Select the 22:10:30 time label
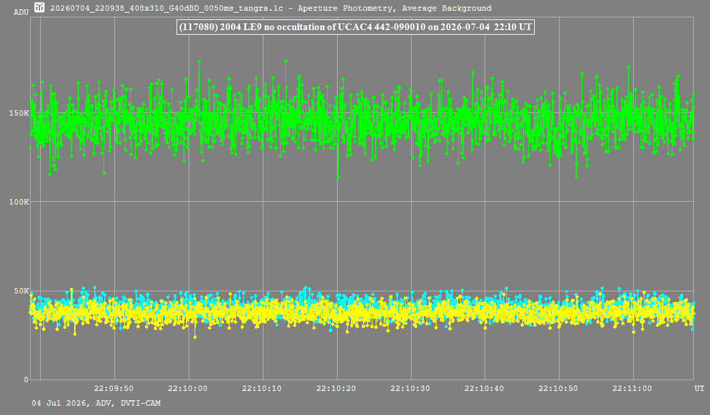The width and height of the screenshot is (710, 415). (410, 388)
